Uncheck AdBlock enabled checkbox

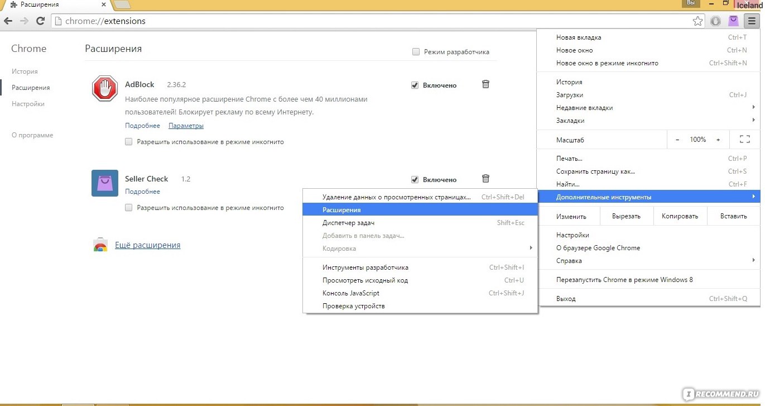[415, 85]
